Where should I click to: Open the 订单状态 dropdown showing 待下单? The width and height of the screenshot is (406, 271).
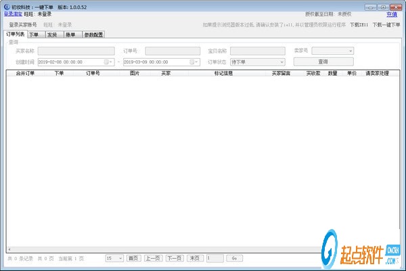[x=258, y=62]
